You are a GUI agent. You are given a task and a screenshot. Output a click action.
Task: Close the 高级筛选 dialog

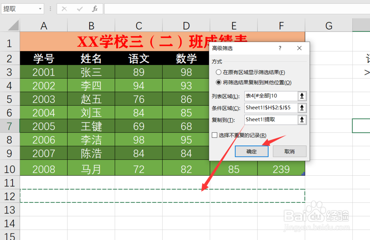point(299,48)
